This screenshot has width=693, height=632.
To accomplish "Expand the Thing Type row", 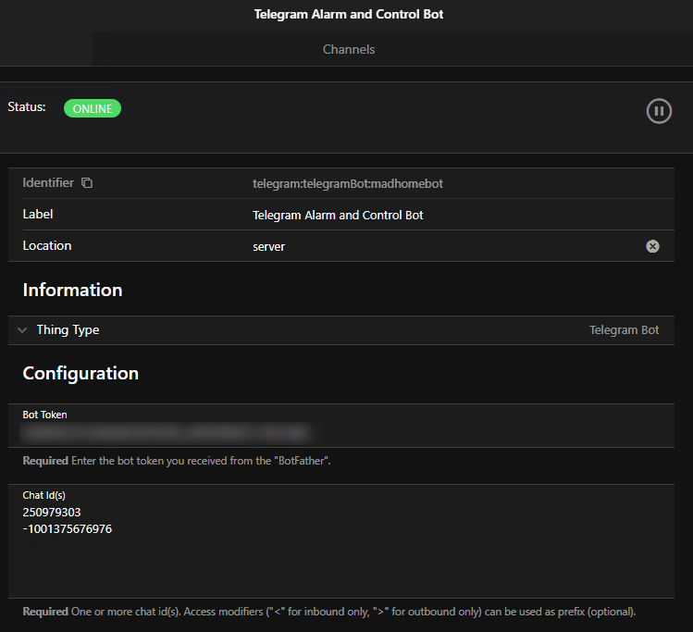I will coord(341,330).
